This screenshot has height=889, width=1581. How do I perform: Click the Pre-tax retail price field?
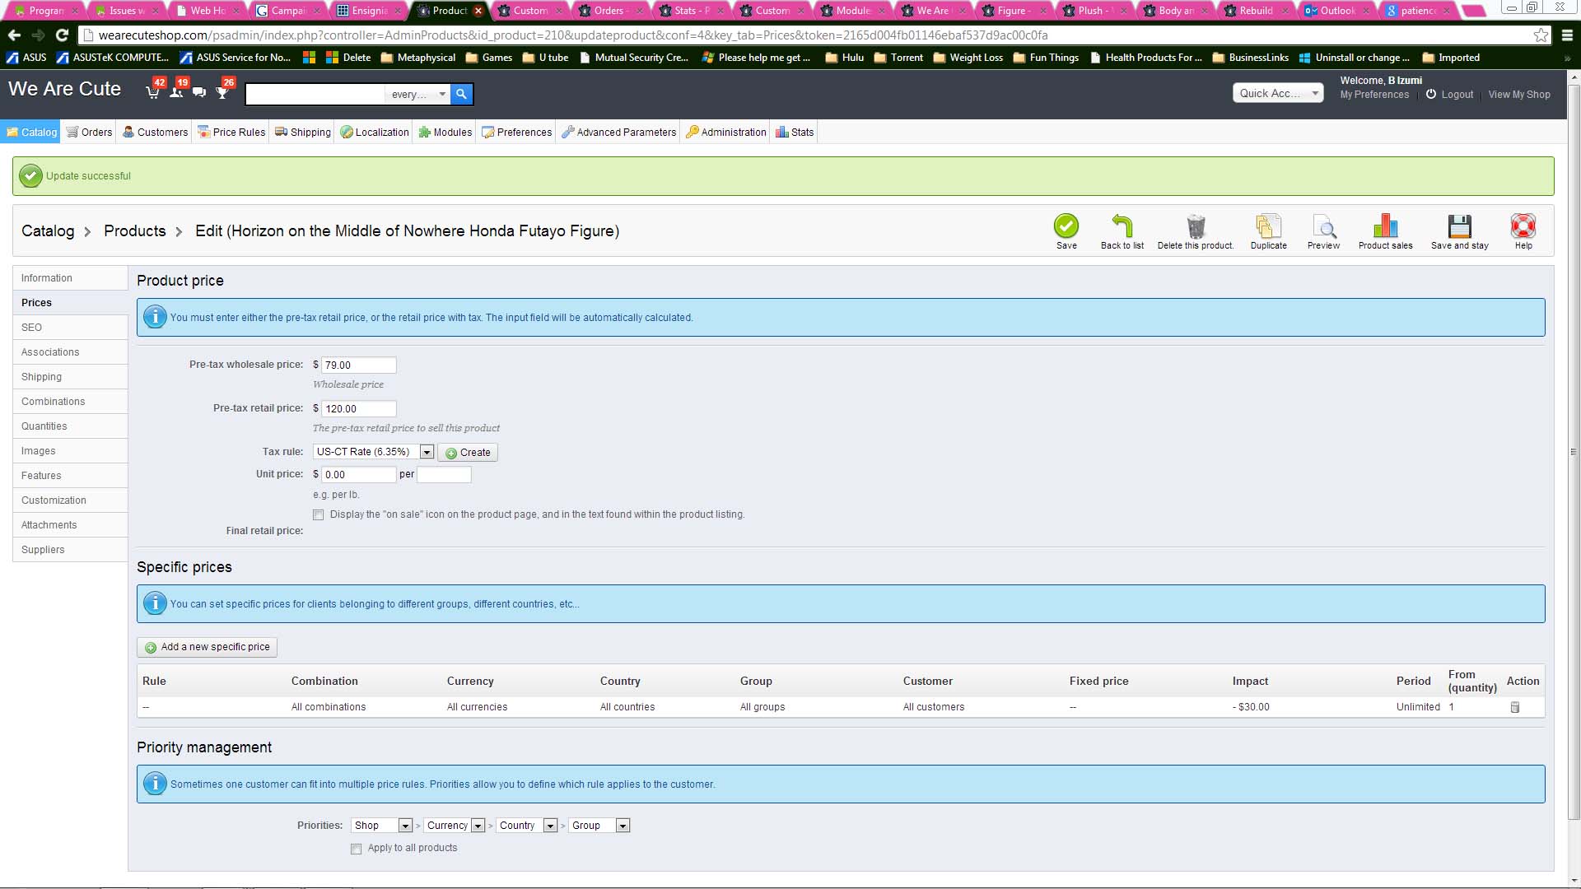[x=358, y=409]
